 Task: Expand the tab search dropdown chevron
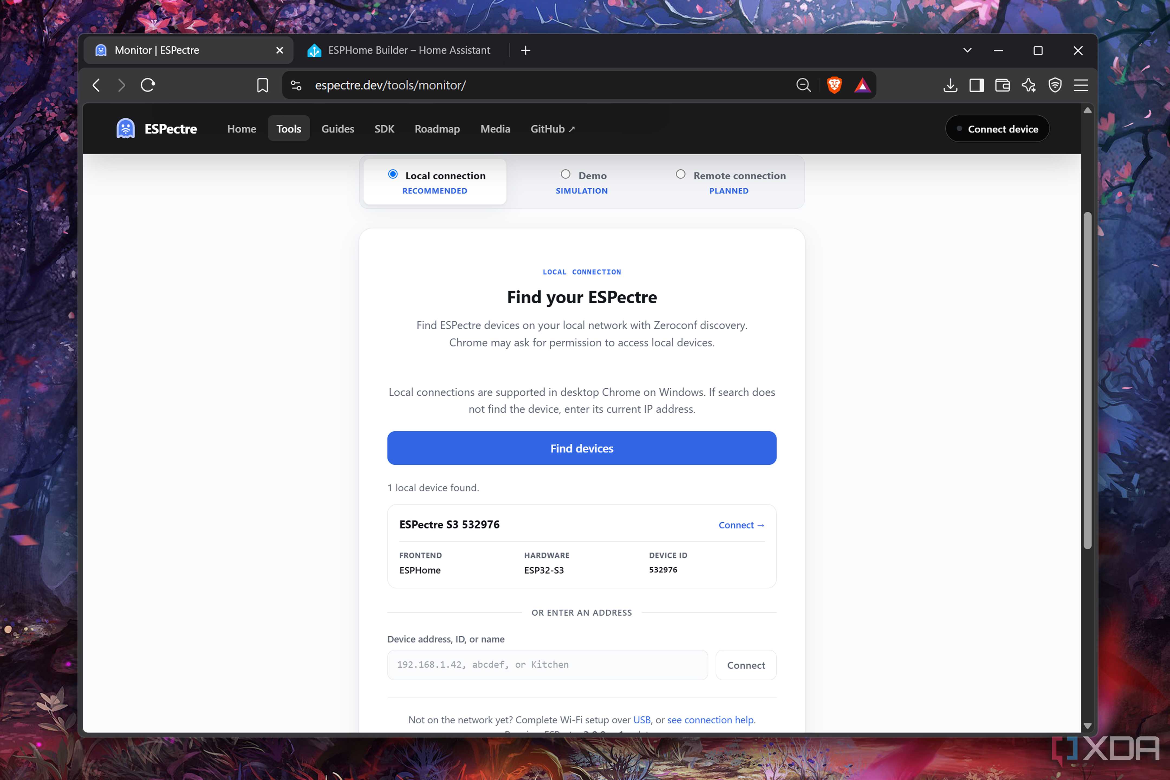tap(967, 50)
